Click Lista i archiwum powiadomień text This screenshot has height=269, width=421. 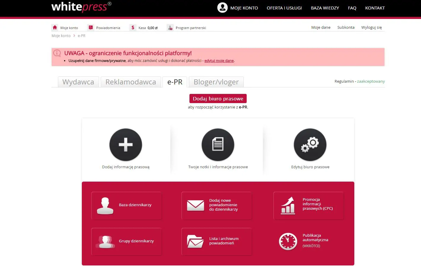tap(224, 241)
